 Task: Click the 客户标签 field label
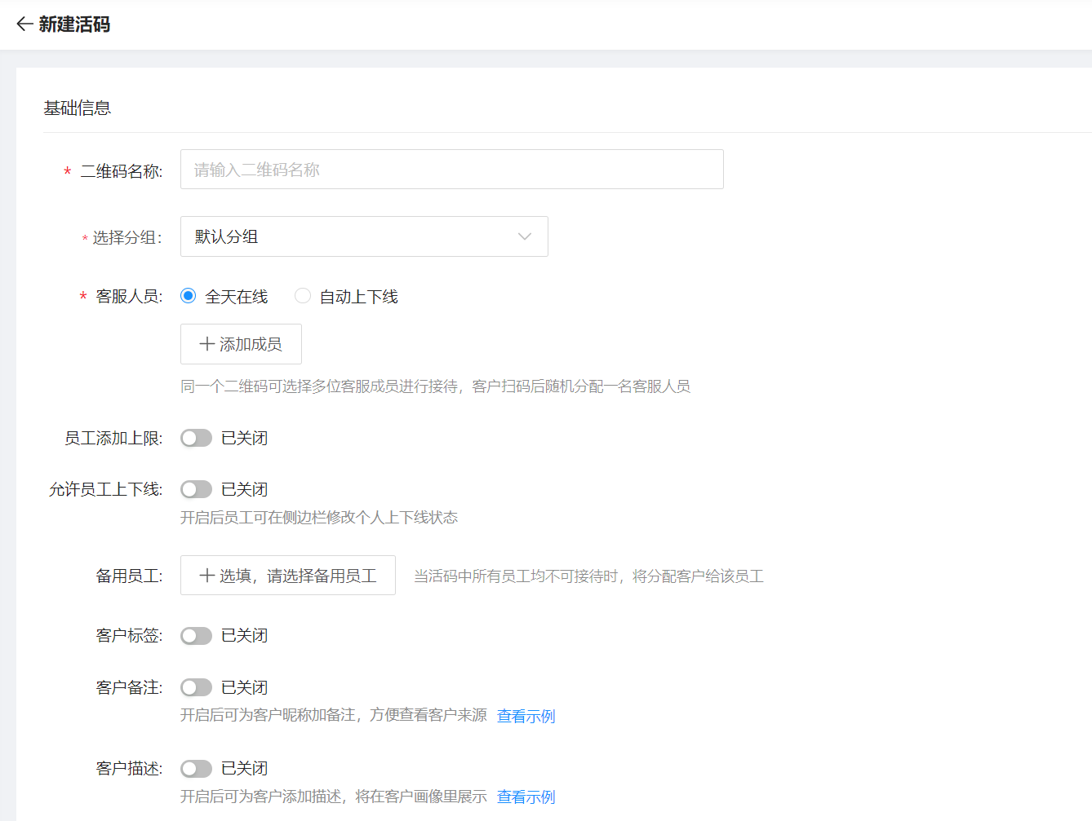[129, 635]
